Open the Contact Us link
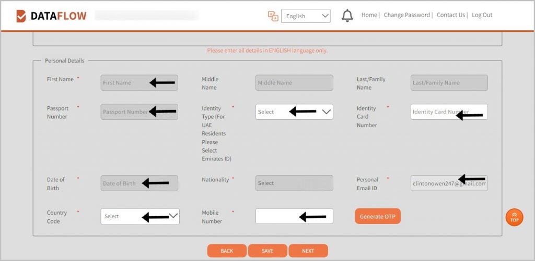The image size is (535, 261). click(x=451, y=15)
